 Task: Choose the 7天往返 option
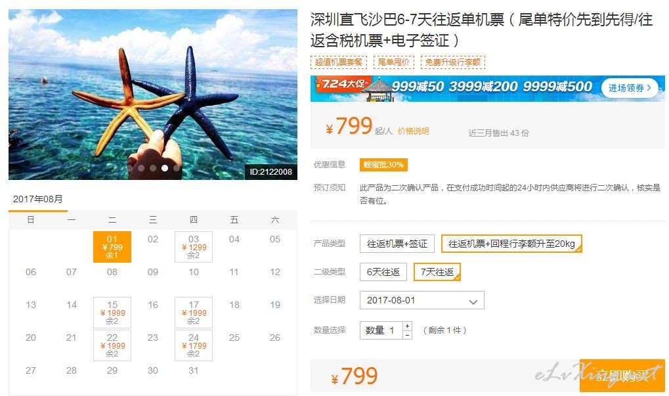[437, 272]
